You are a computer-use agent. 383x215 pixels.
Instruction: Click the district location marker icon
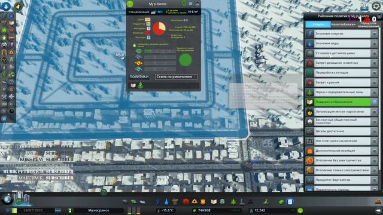click(x=184, y=4)
